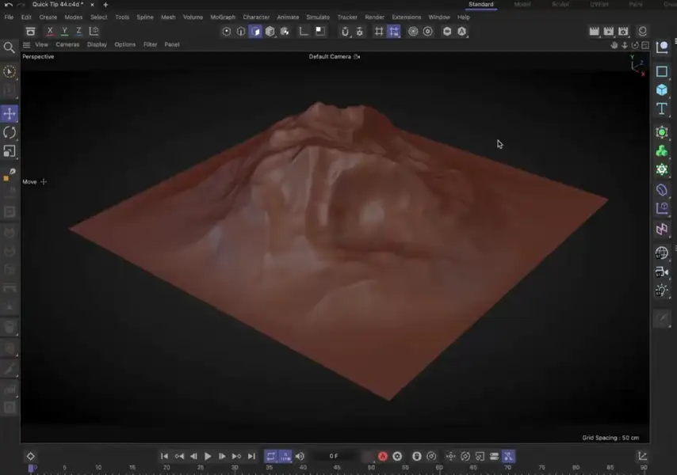The image size is (677, 475).
Task: Select the cube primitive icon in toolbar
Action: pos(269,32)
